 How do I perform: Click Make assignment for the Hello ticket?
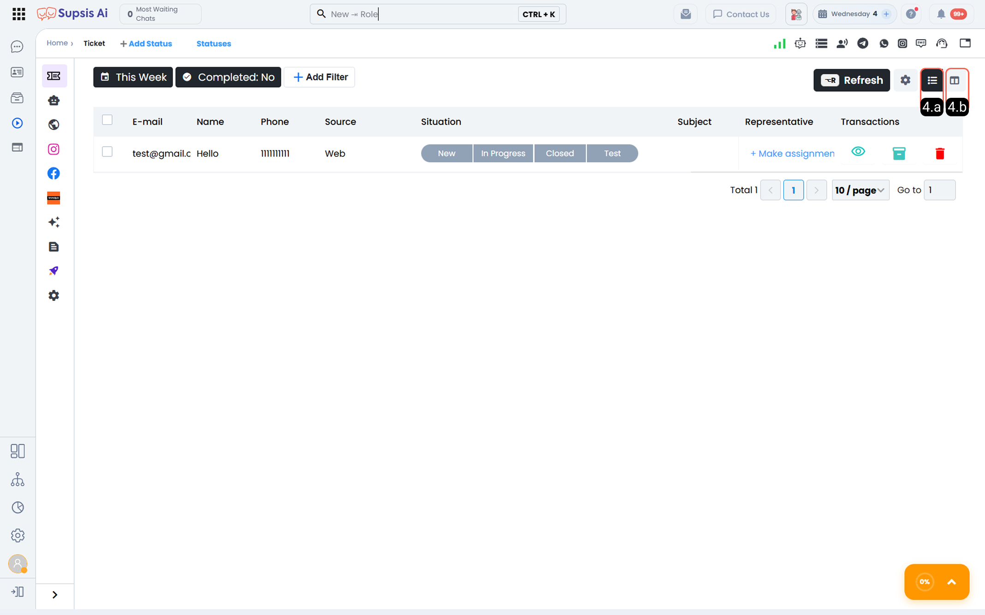(792, 154)
